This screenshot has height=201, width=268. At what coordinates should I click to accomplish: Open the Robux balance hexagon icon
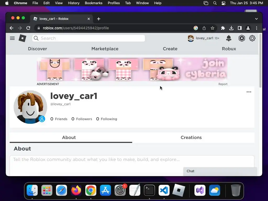tap(242, 38)
